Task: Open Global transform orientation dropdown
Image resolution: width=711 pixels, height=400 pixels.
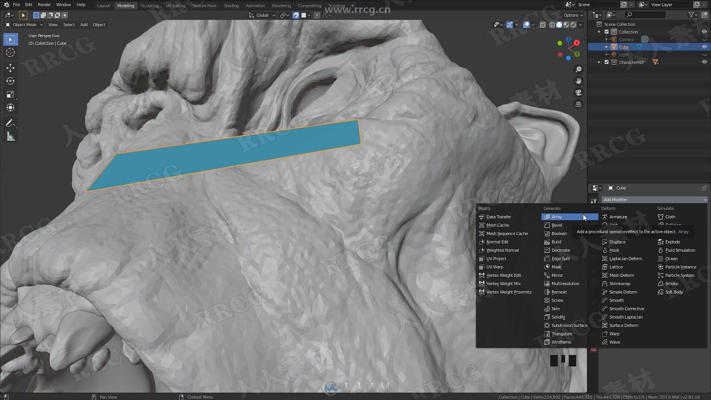Action: (262, 15)
